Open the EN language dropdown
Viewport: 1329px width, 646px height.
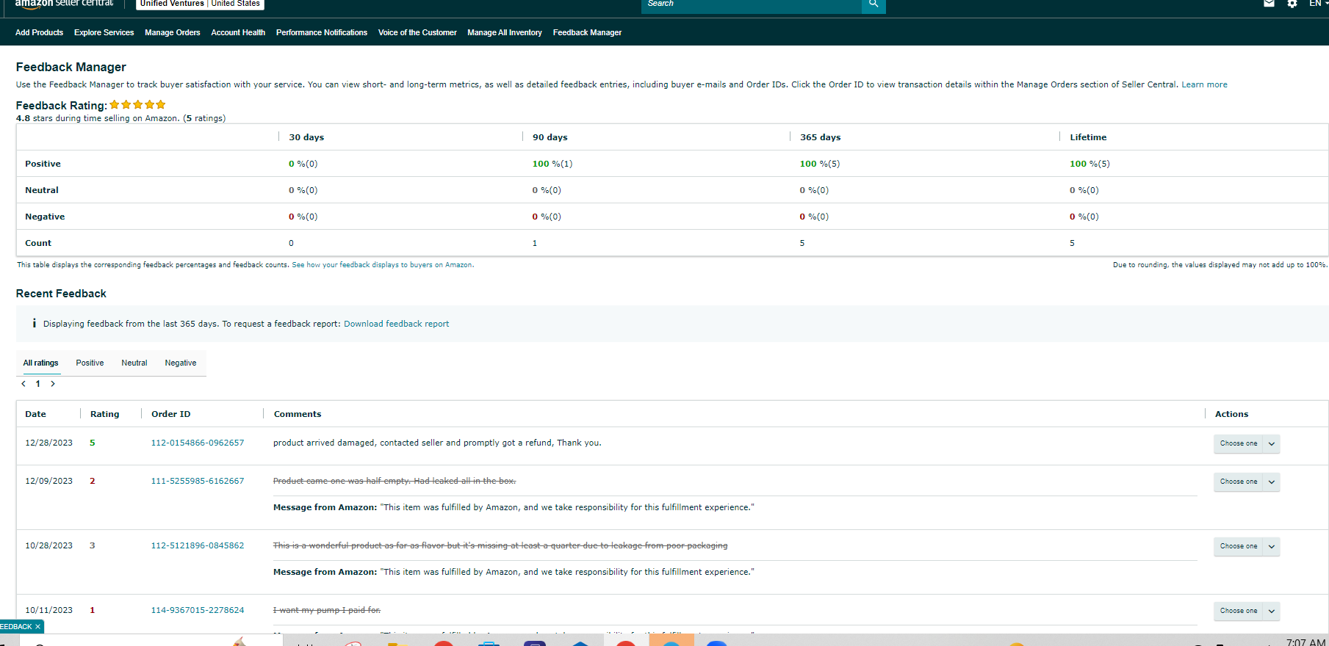[1318, 4]
